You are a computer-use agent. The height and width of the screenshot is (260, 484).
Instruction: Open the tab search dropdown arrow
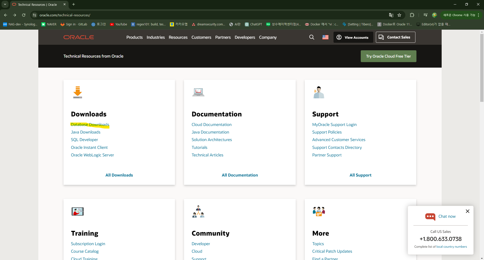point(5,4)
